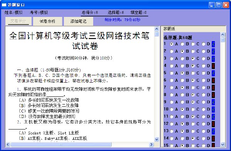Click the exam paper scroll-right arrow

[x=151, y=144]
